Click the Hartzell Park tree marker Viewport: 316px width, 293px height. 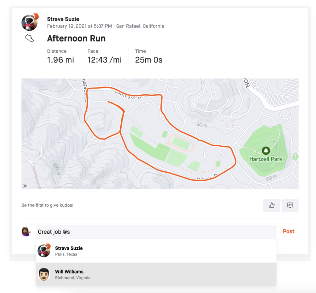click(x=266, y=151)
